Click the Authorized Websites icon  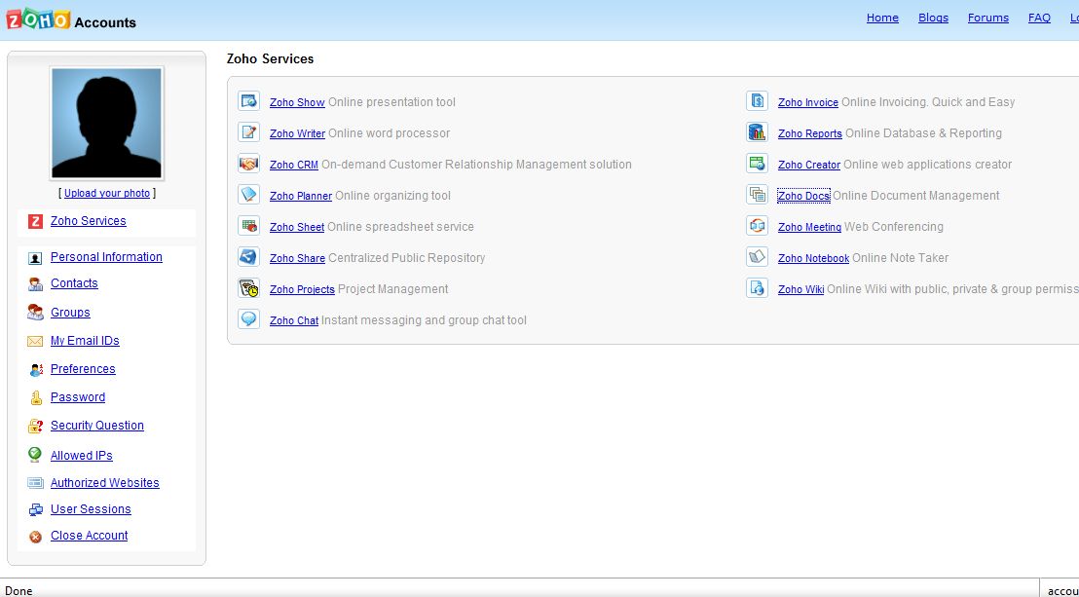coord(35,483)
